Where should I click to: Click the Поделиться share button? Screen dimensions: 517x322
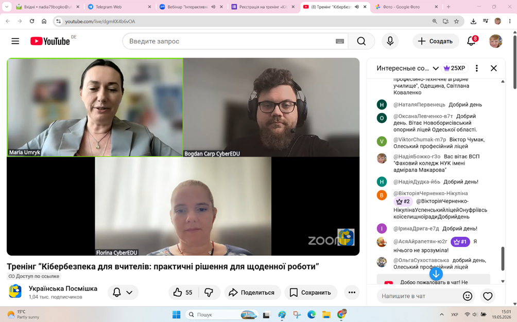pos(252,292)
